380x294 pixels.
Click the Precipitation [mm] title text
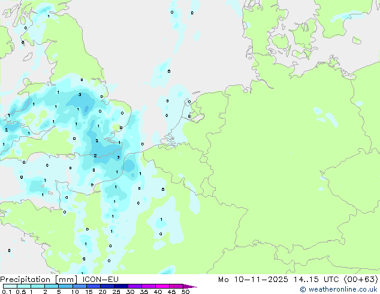(39, 280)
